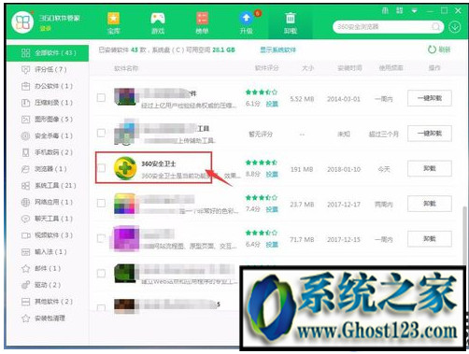Open the 宝库 star icon tab
The height and width of the screenshot is (354, 469).
(x=114, y=22)
